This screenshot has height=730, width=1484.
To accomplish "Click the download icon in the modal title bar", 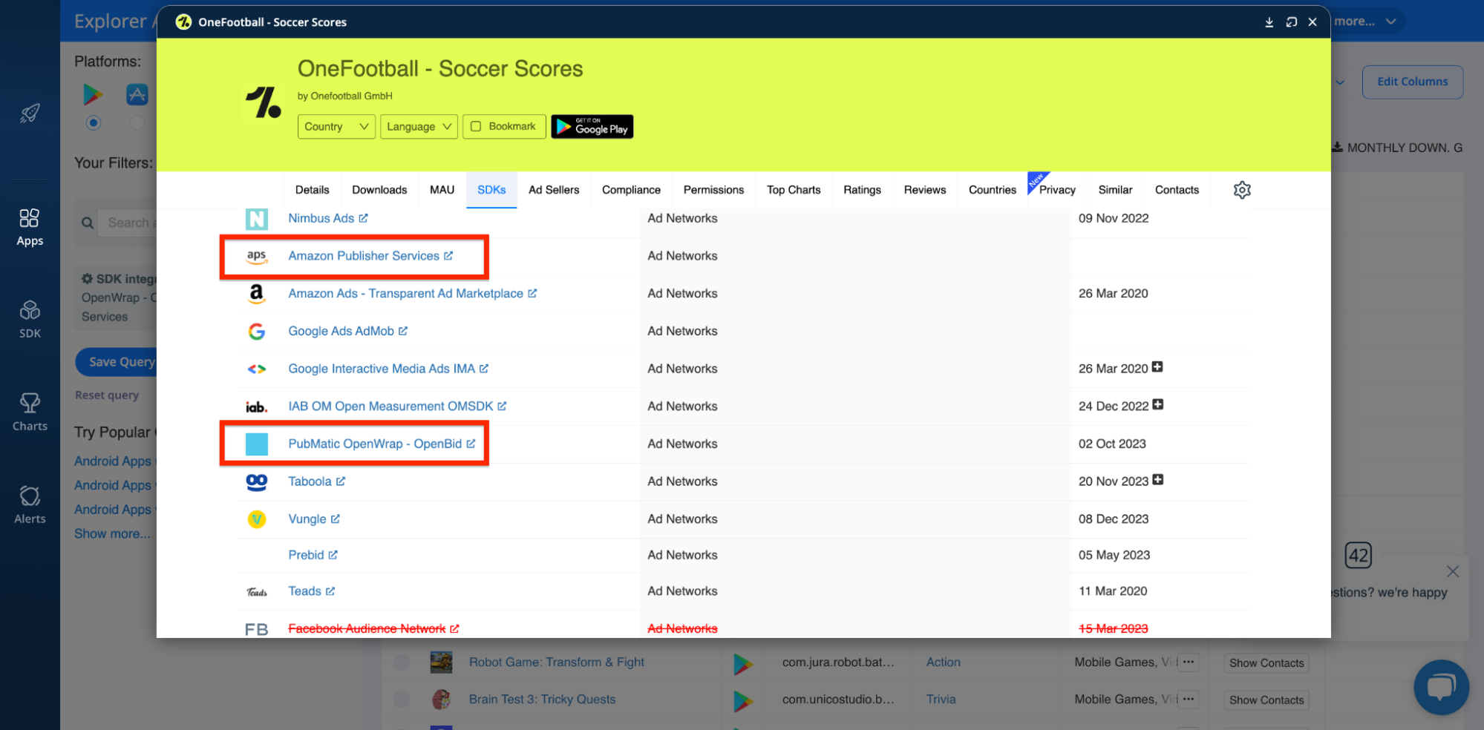I will point(1269,22).
